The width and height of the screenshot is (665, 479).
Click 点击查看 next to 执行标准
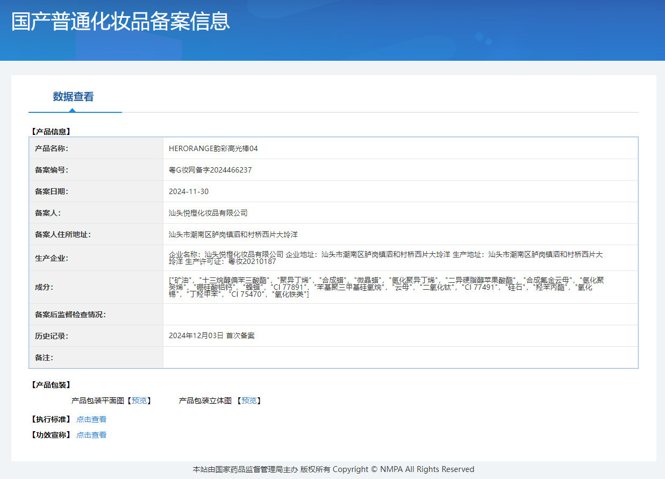(x=91, y=419)
